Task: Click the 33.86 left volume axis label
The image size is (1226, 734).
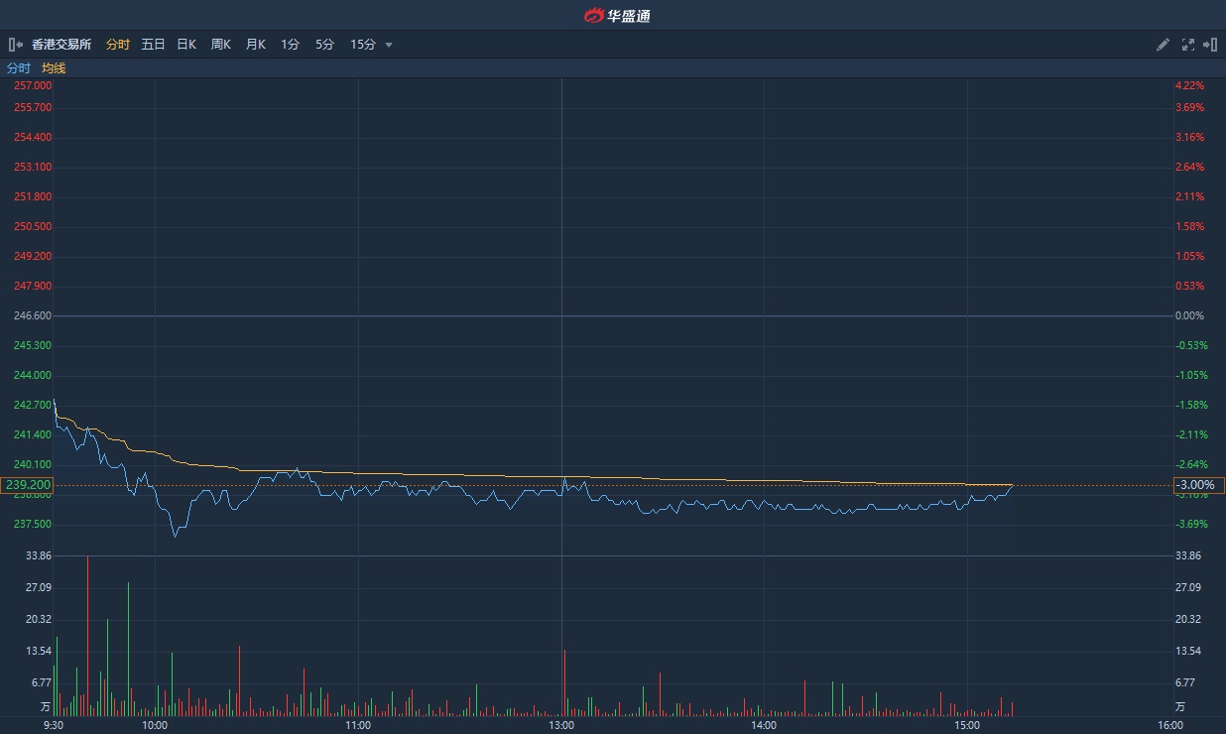Action: pos(39,555)
